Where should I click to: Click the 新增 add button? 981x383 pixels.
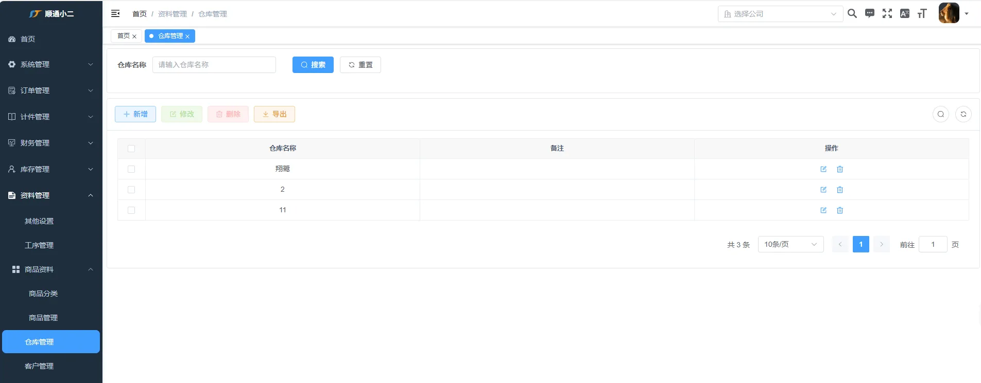[x=135, y=114]
